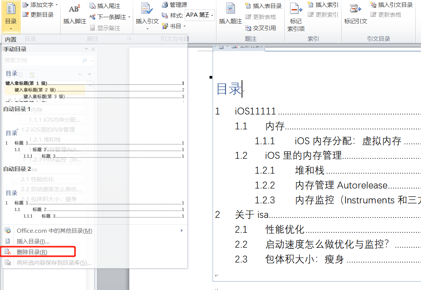The height and width of the screenshot is (290, 421).
Task: Open the 书目 bibliography dropdown
Action: point(184,26)
